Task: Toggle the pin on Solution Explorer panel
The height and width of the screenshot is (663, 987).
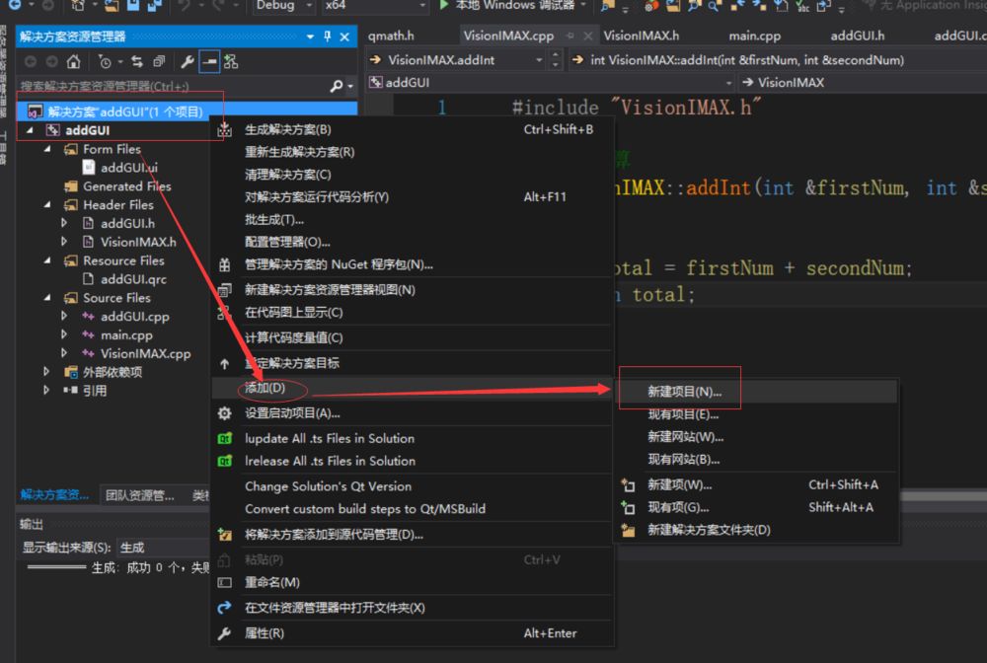Action: [x=326, y=37]
